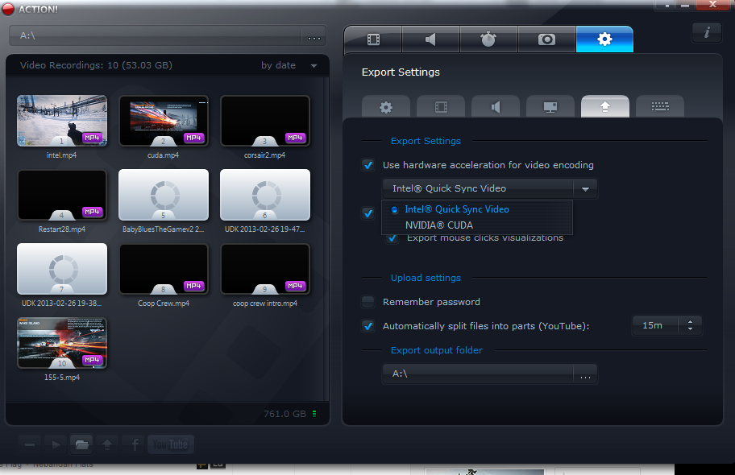Click the 15m split length field

(655, 325)
